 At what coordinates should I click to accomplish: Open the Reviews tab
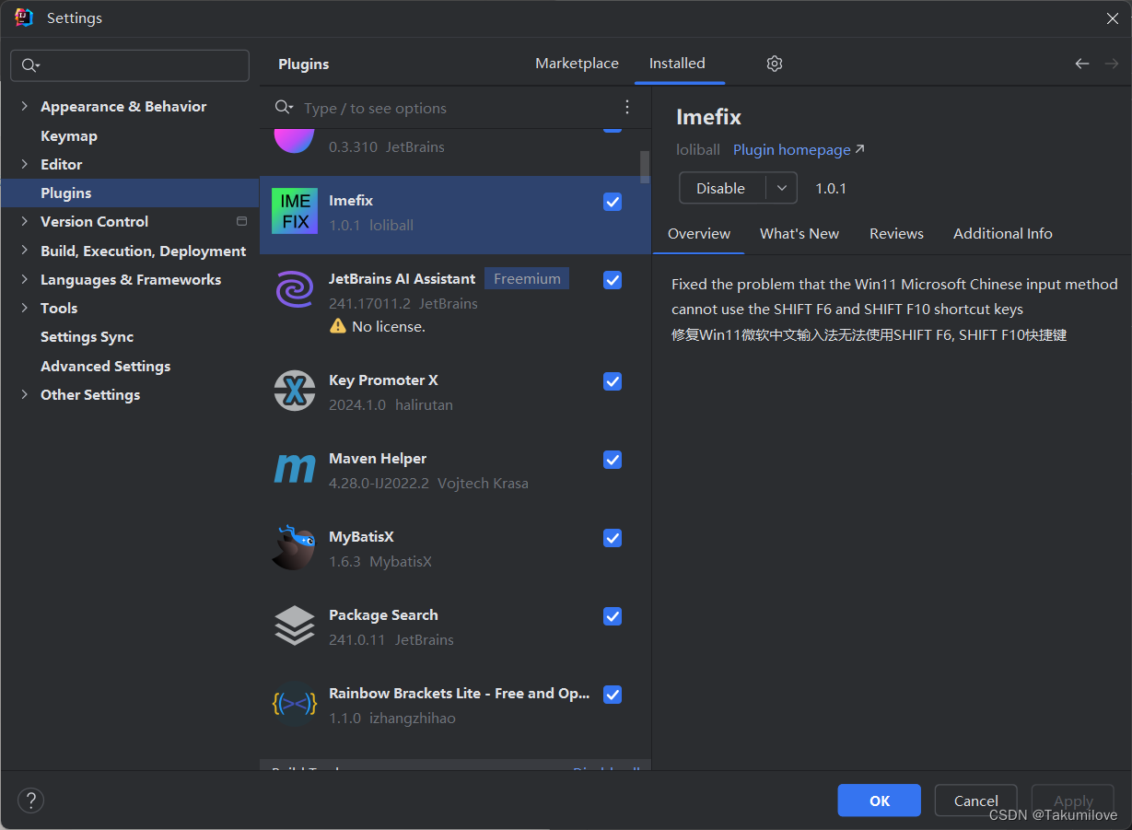[x=896, y=234]
